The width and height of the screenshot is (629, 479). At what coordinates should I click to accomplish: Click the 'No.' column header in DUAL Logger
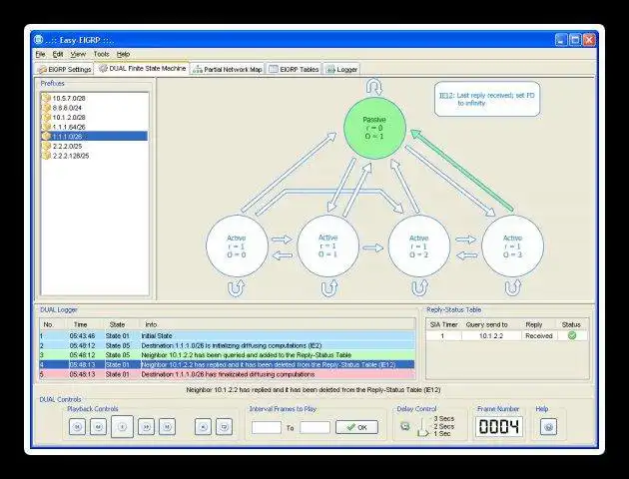click(49, 324)
